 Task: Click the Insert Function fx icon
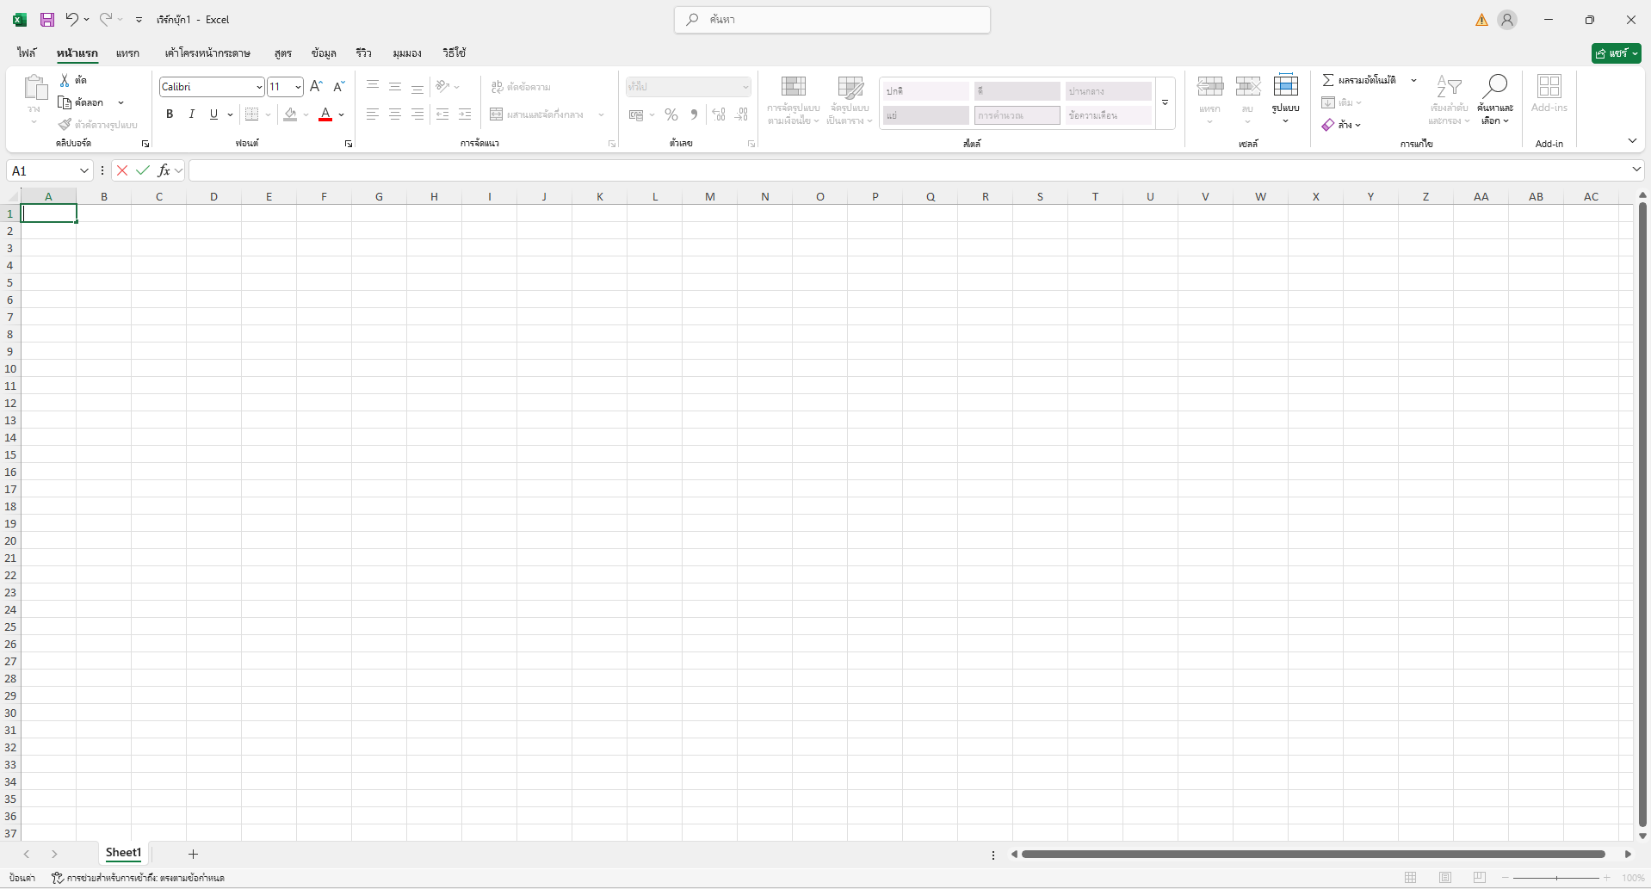(x=164, y=170)
